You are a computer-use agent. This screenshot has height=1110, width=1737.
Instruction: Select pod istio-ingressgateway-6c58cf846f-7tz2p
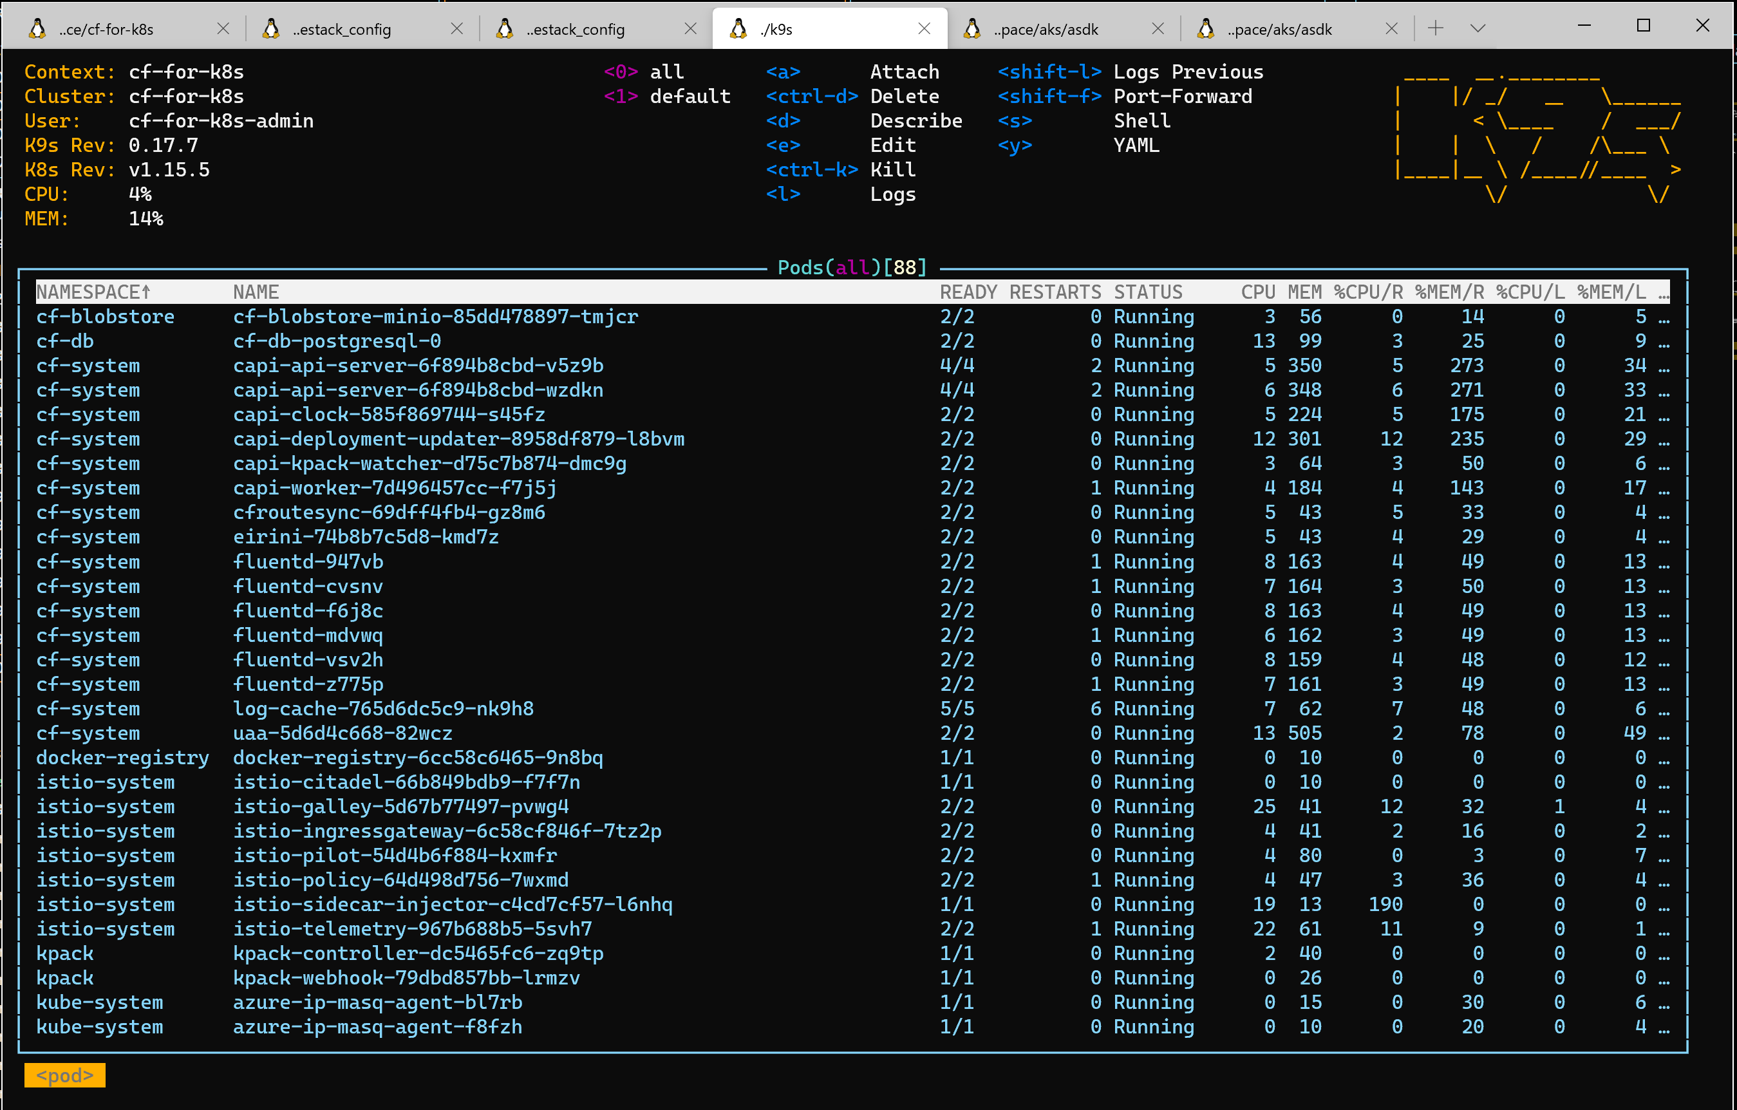point(852,832)
